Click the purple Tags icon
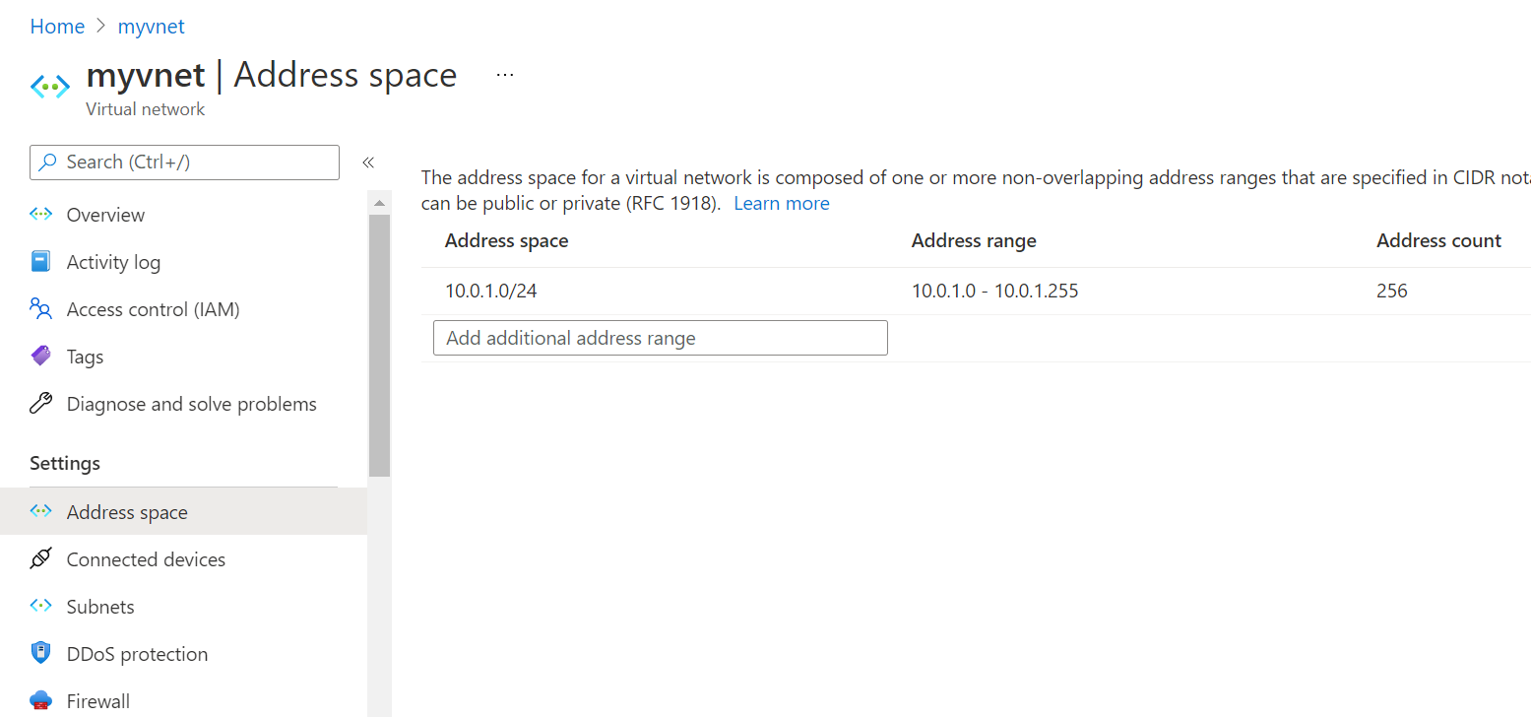 point(40,357)
